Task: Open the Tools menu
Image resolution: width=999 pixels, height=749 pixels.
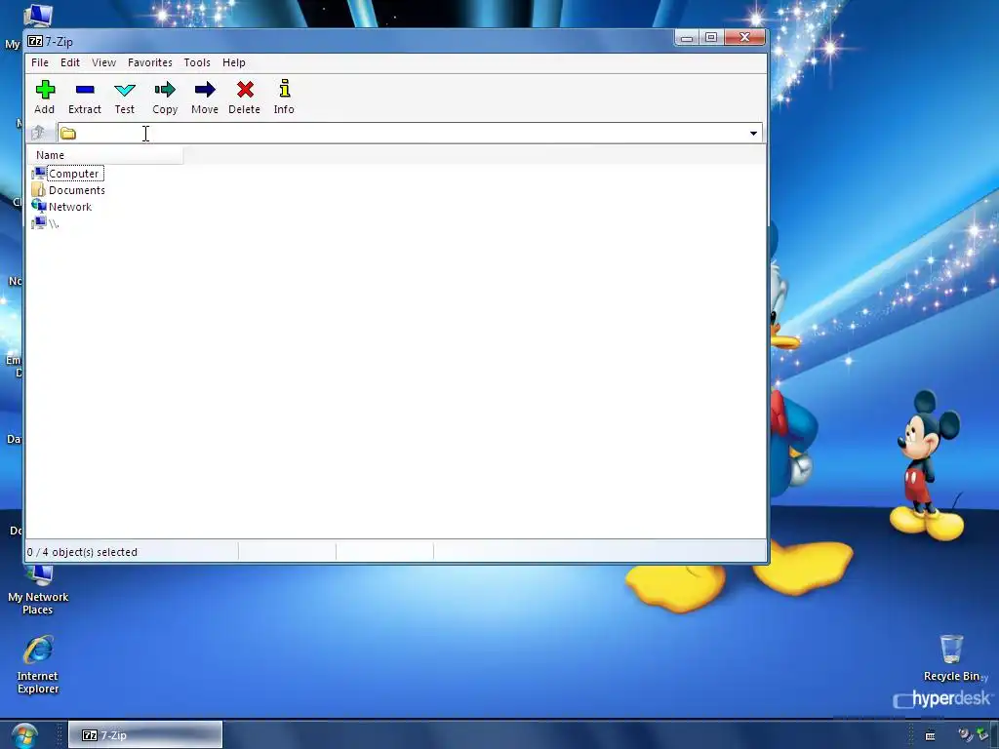Action: coord(197,62)
